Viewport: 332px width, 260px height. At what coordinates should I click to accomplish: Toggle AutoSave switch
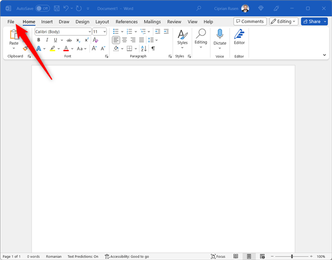click(x=43, y=9)
